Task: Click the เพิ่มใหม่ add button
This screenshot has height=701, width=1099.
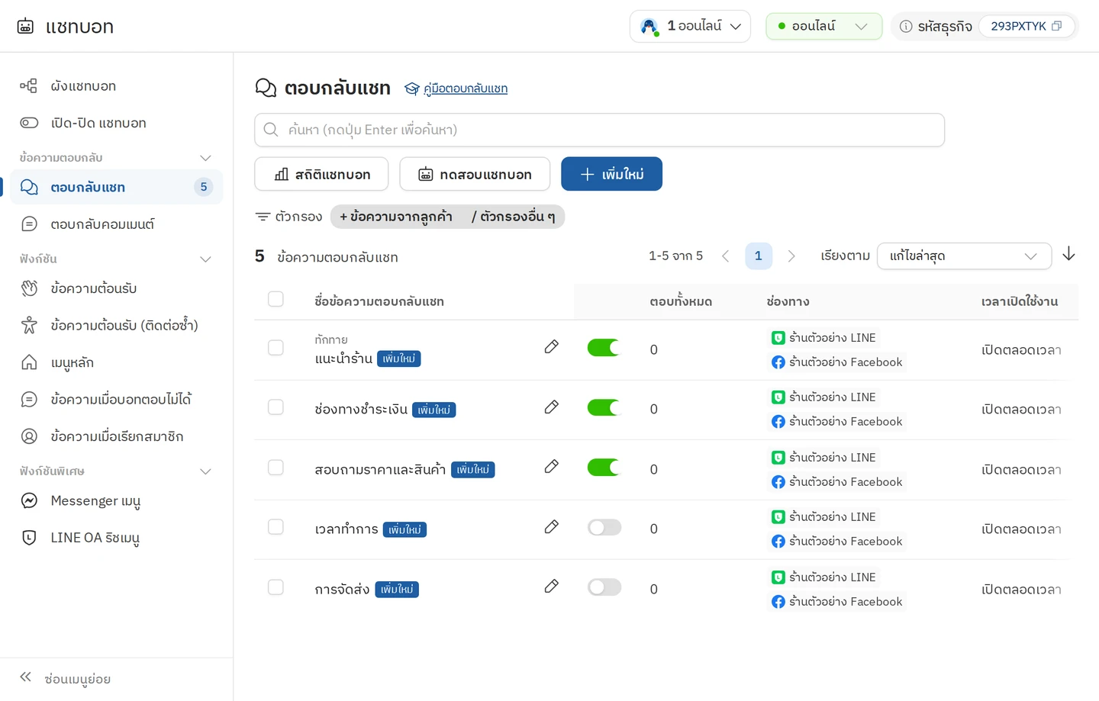Action: (x=611, y=174)
